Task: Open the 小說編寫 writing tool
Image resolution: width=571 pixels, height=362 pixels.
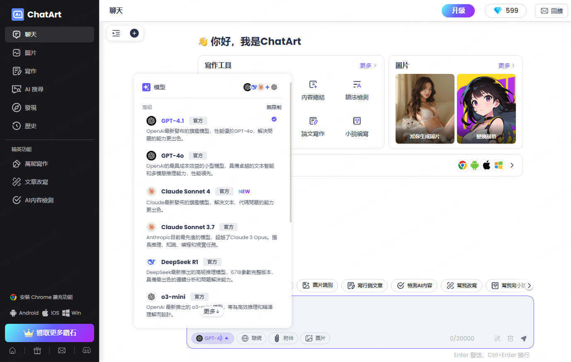Action: 357,127
